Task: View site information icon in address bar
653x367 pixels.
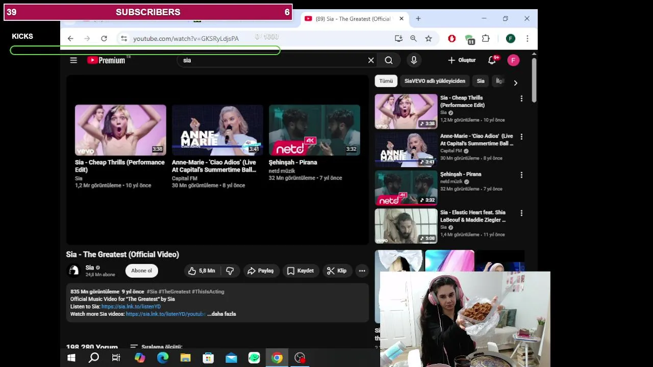Action: click(123, 39)
